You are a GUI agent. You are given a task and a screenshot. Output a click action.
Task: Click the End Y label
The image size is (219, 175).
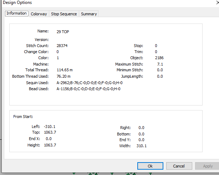coord(125,140)
